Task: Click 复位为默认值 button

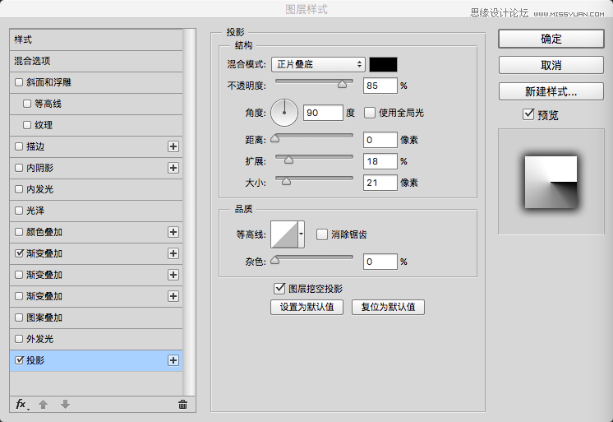Action: click(x=388, y=307)
